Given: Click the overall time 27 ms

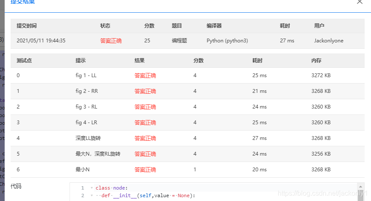Looking at the screenshot, I should 287,40.
